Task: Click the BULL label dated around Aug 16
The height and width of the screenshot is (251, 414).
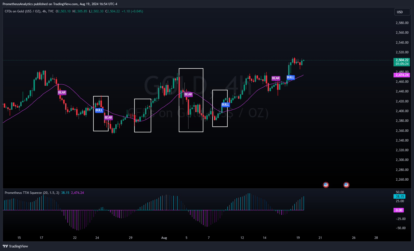Action: click(291, 77)
